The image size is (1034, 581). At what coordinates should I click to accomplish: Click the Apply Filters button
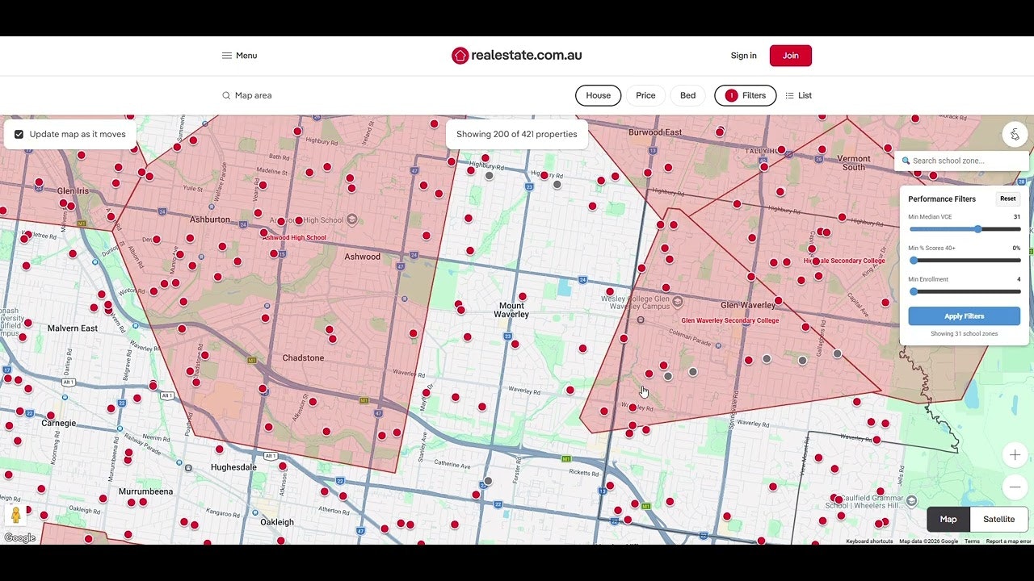pyautogui.click(x=965, y=316)
